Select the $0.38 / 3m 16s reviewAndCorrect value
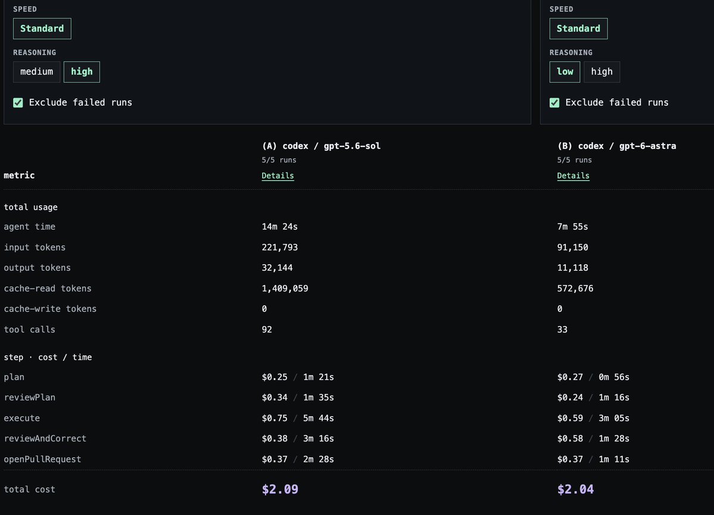Screen dimensions: 714x515 pyautogui.click(x=298, y=439)
